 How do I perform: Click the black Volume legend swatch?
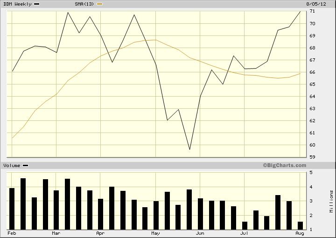[x=26, y=166]
